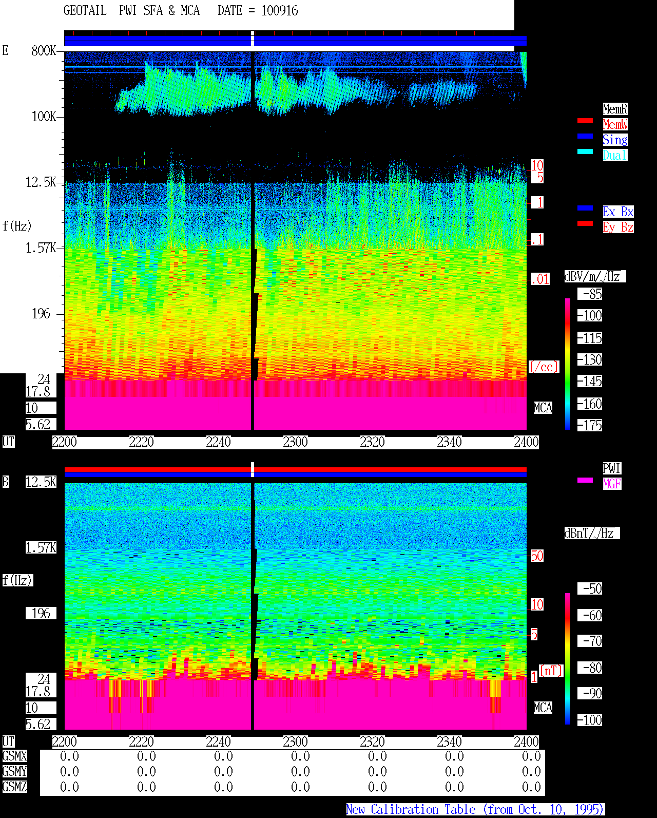Click the 'PWI' legend label
Image resolution: width=657 pixels, height=818 pixels.
tap(612, 468)
